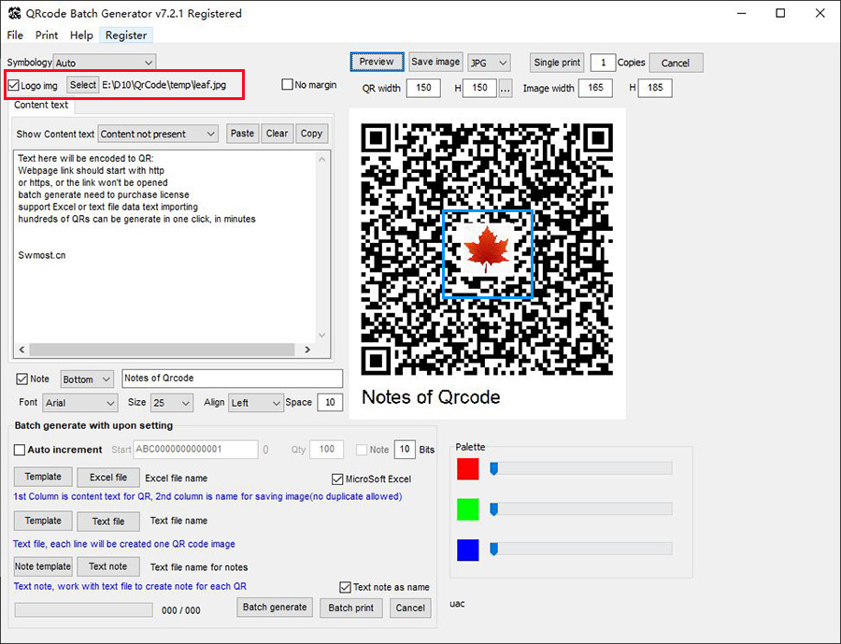This screenshot has width=841, height=644.
Task: Click Cancel next to Copies
Action: pyautogui.click(x=676, y=63)
